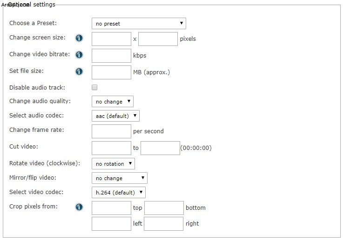Click info icon beside Crop pixels from
The image size is (344, 240).
[x=79, y=207]
